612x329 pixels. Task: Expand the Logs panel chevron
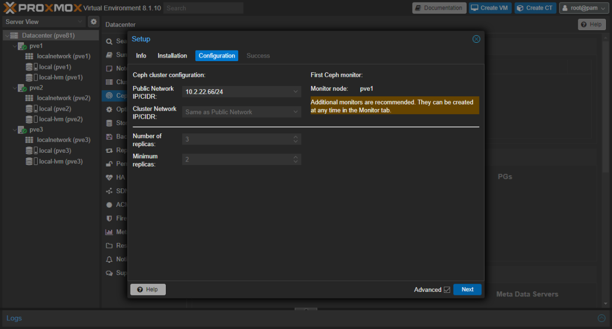pyautogui.click(x=601, y=318)
